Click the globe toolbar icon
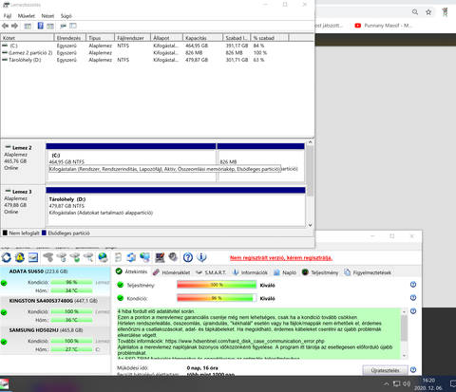The image size is (456, 392). click(103, 257)
